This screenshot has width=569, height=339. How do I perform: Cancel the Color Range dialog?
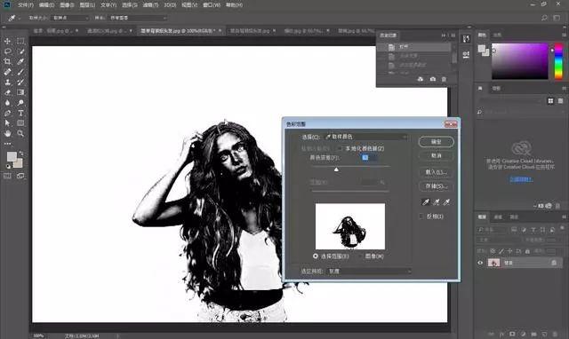pos(437,155)
